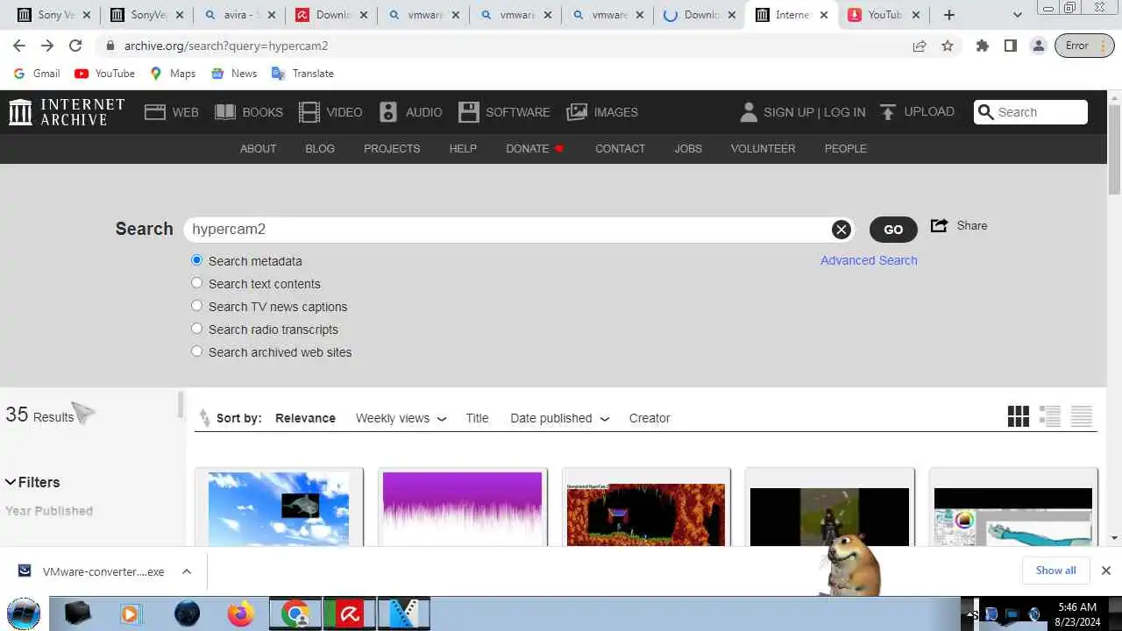Open the Gmail bookmark
The image size is (1122, 631).
(37, 74)
